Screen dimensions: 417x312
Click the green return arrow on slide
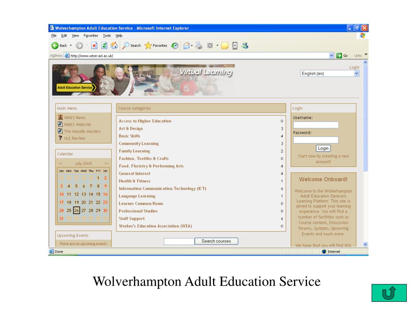[389, 292]
